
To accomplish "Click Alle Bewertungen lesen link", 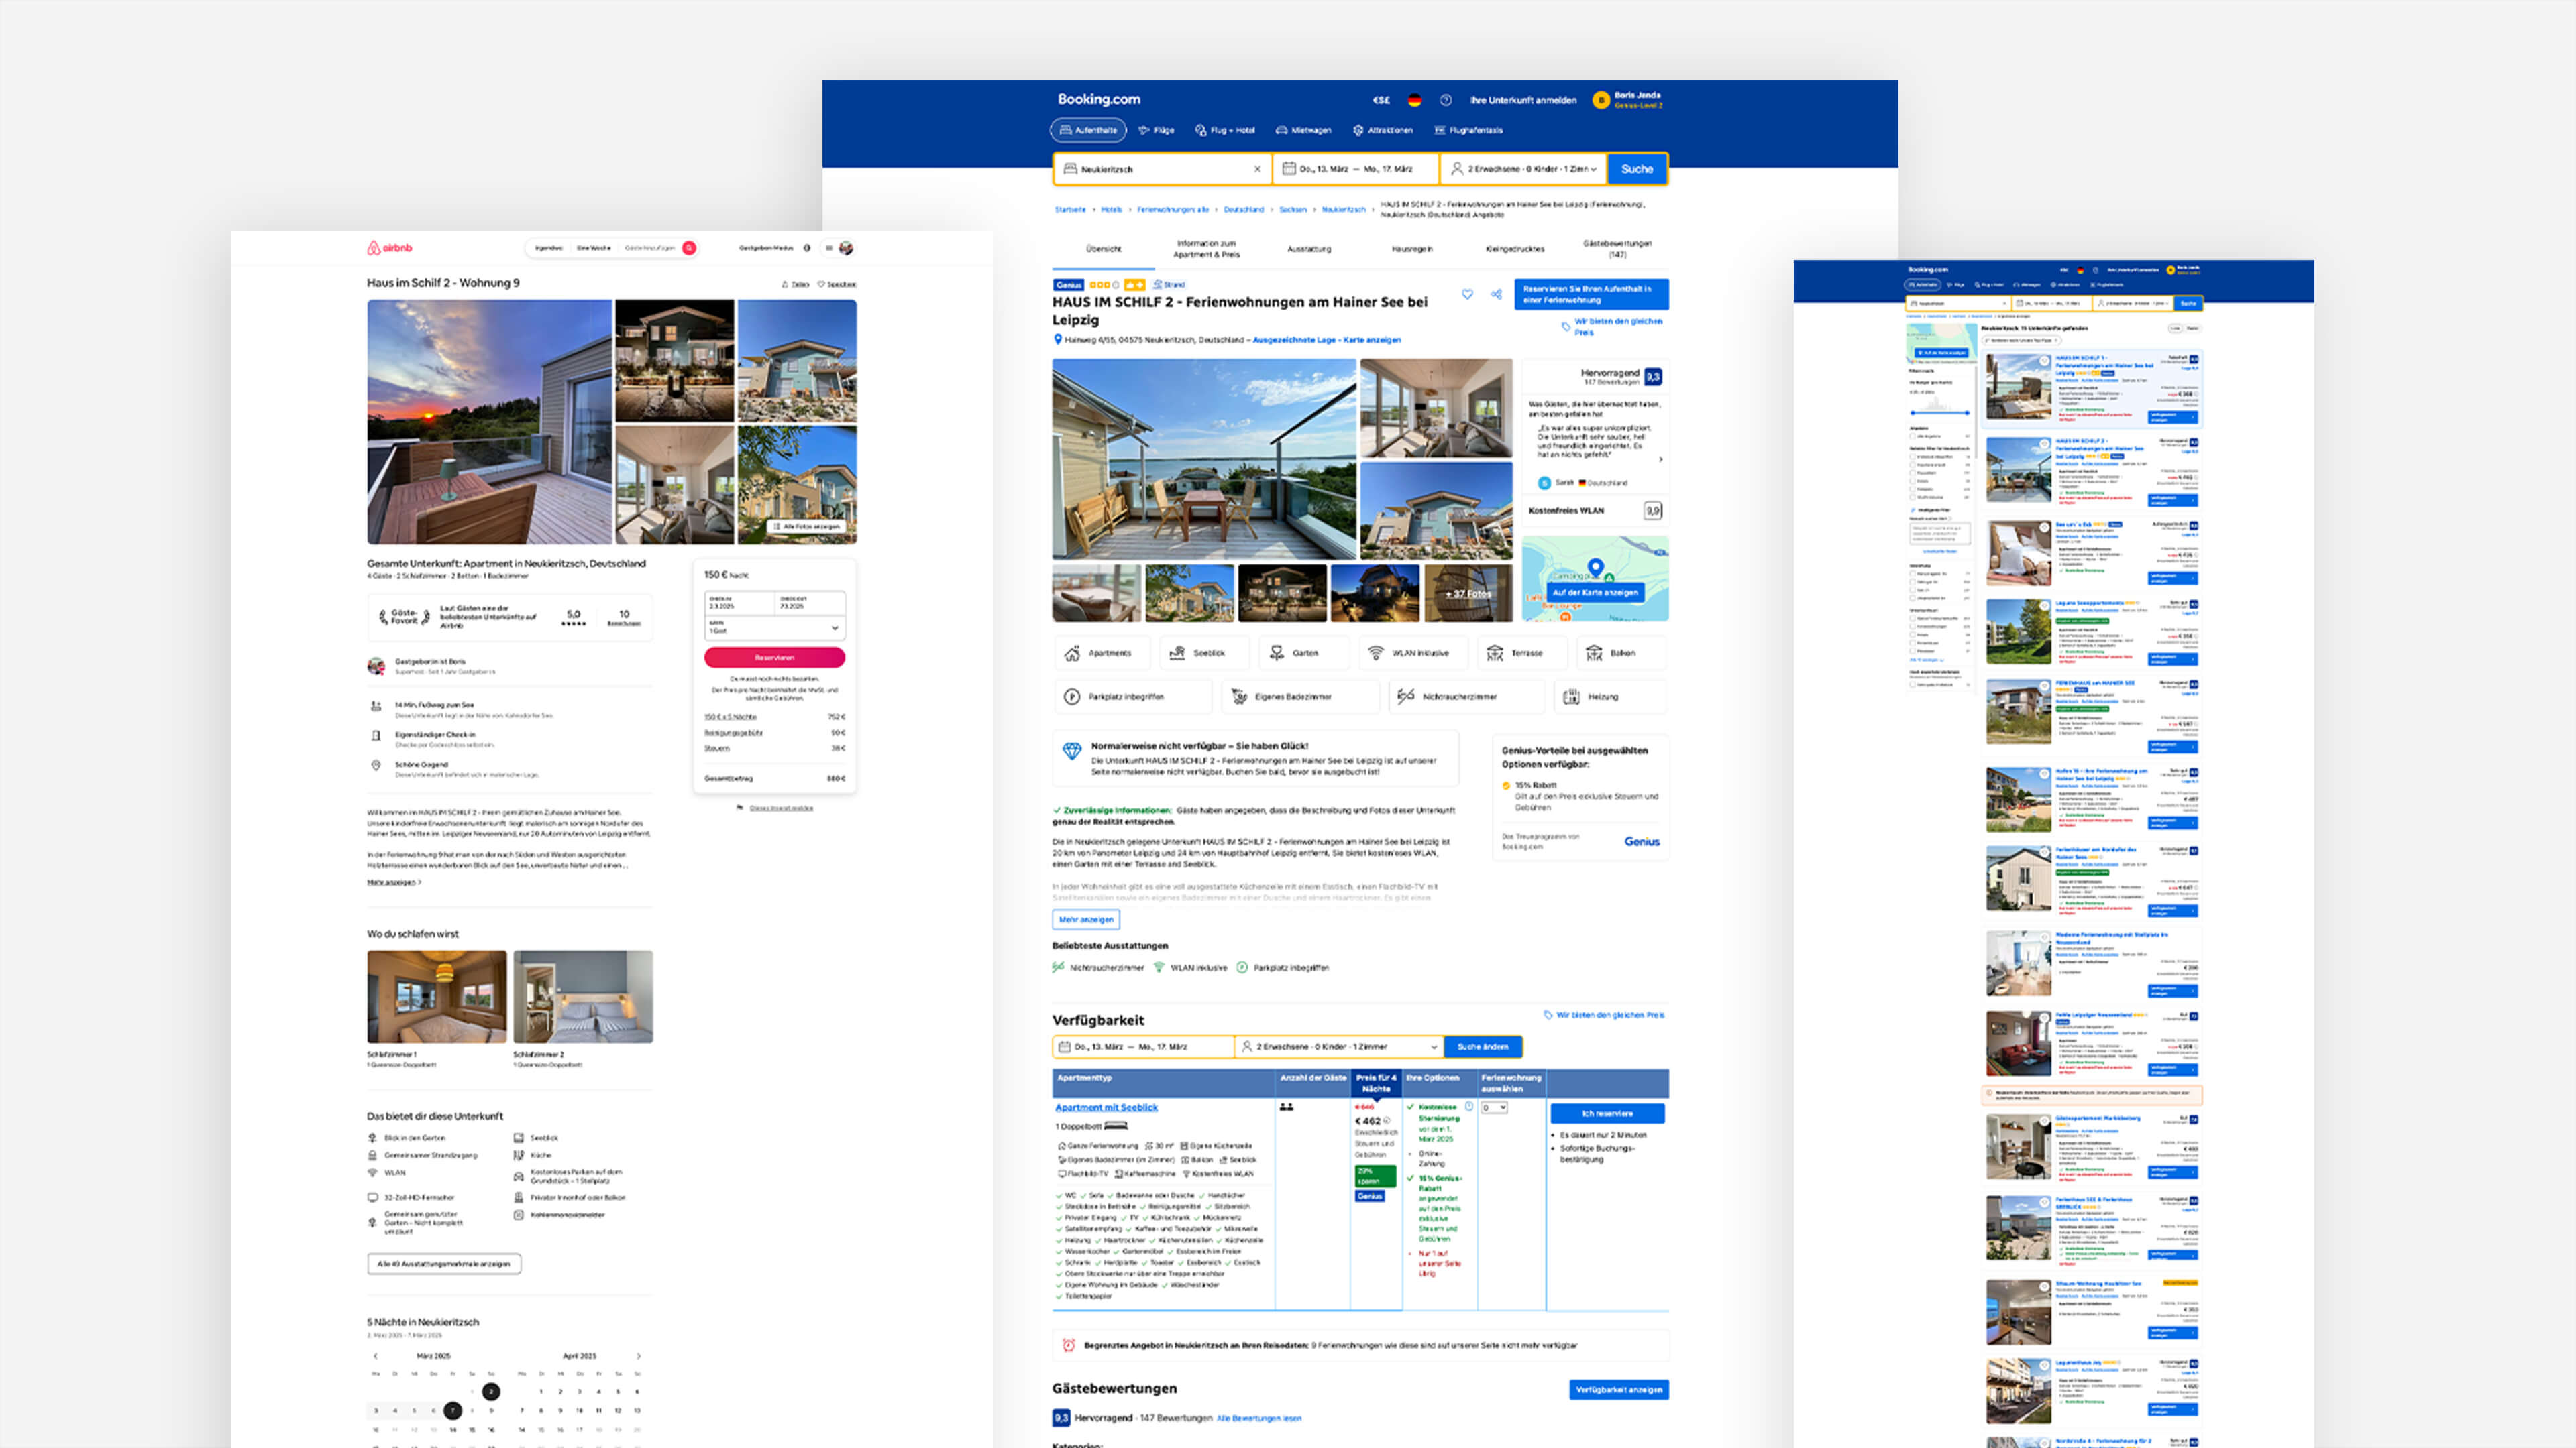I will pyautogui.click(x=1259, y=1418).
